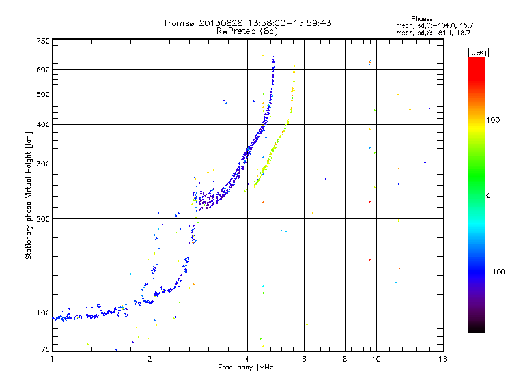Click the black bottom end of the colorbar
The width and height of the screenshot is (521, 391).
pyautogui.click(x=477, y=328)
